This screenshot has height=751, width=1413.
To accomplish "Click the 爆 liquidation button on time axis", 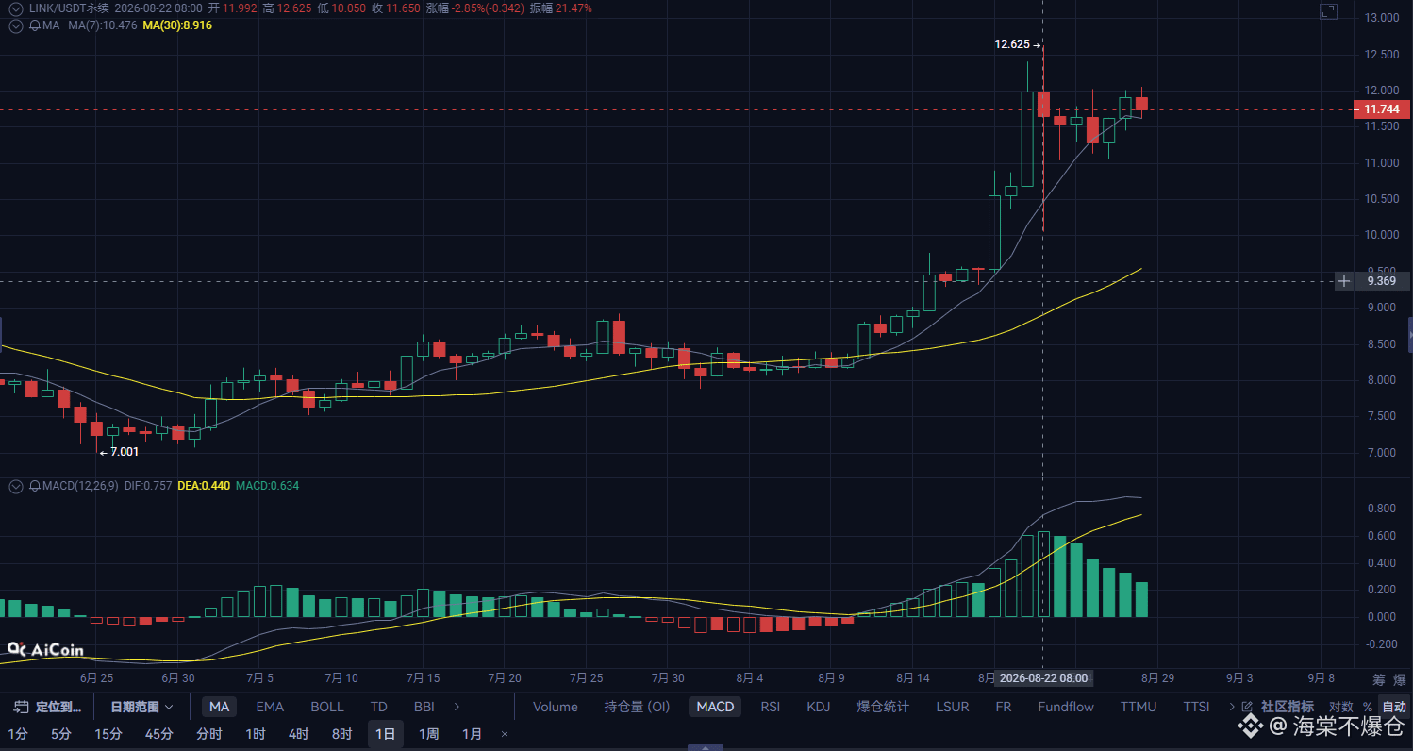I will click(x=1399, y=678).
